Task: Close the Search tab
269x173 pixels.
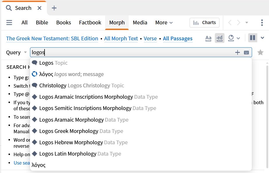Action: click(x=40, y=8)
